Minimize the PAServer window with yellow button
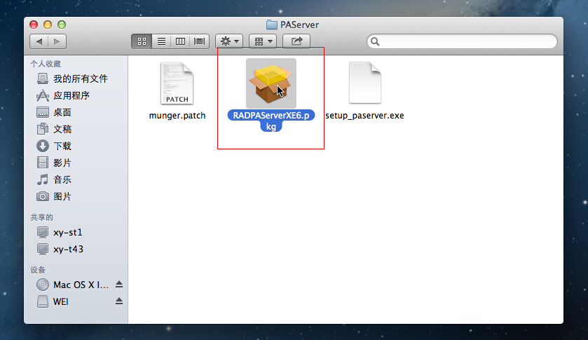Image resolution: width=588 pixels, height=340 pixels. click(48, 25)
